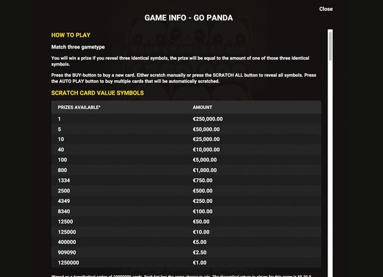The image size is (383, 277).
Task: Click the €500.00 amount cell
Action: (203, 191)
